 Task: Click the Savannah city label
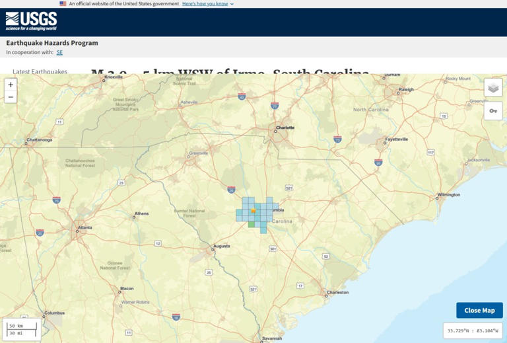point(272,338)
